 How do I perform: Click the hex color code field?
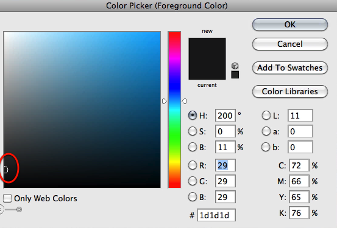216,215
